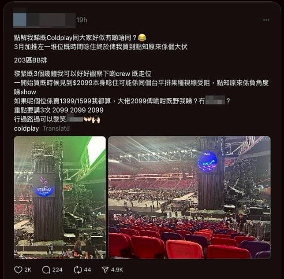Open the three-dot more options menu
The image size is (284, 279).
pyautogui.click(x=266, y=20)
